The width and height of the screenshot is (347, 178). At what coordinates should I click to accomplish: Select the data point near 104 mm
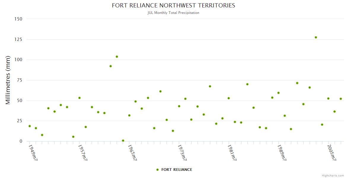(117, 57)
